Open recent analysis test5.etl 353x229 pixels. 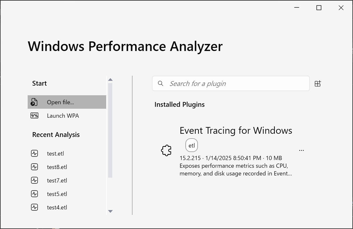pyautogui.click(x=57, y=194)
